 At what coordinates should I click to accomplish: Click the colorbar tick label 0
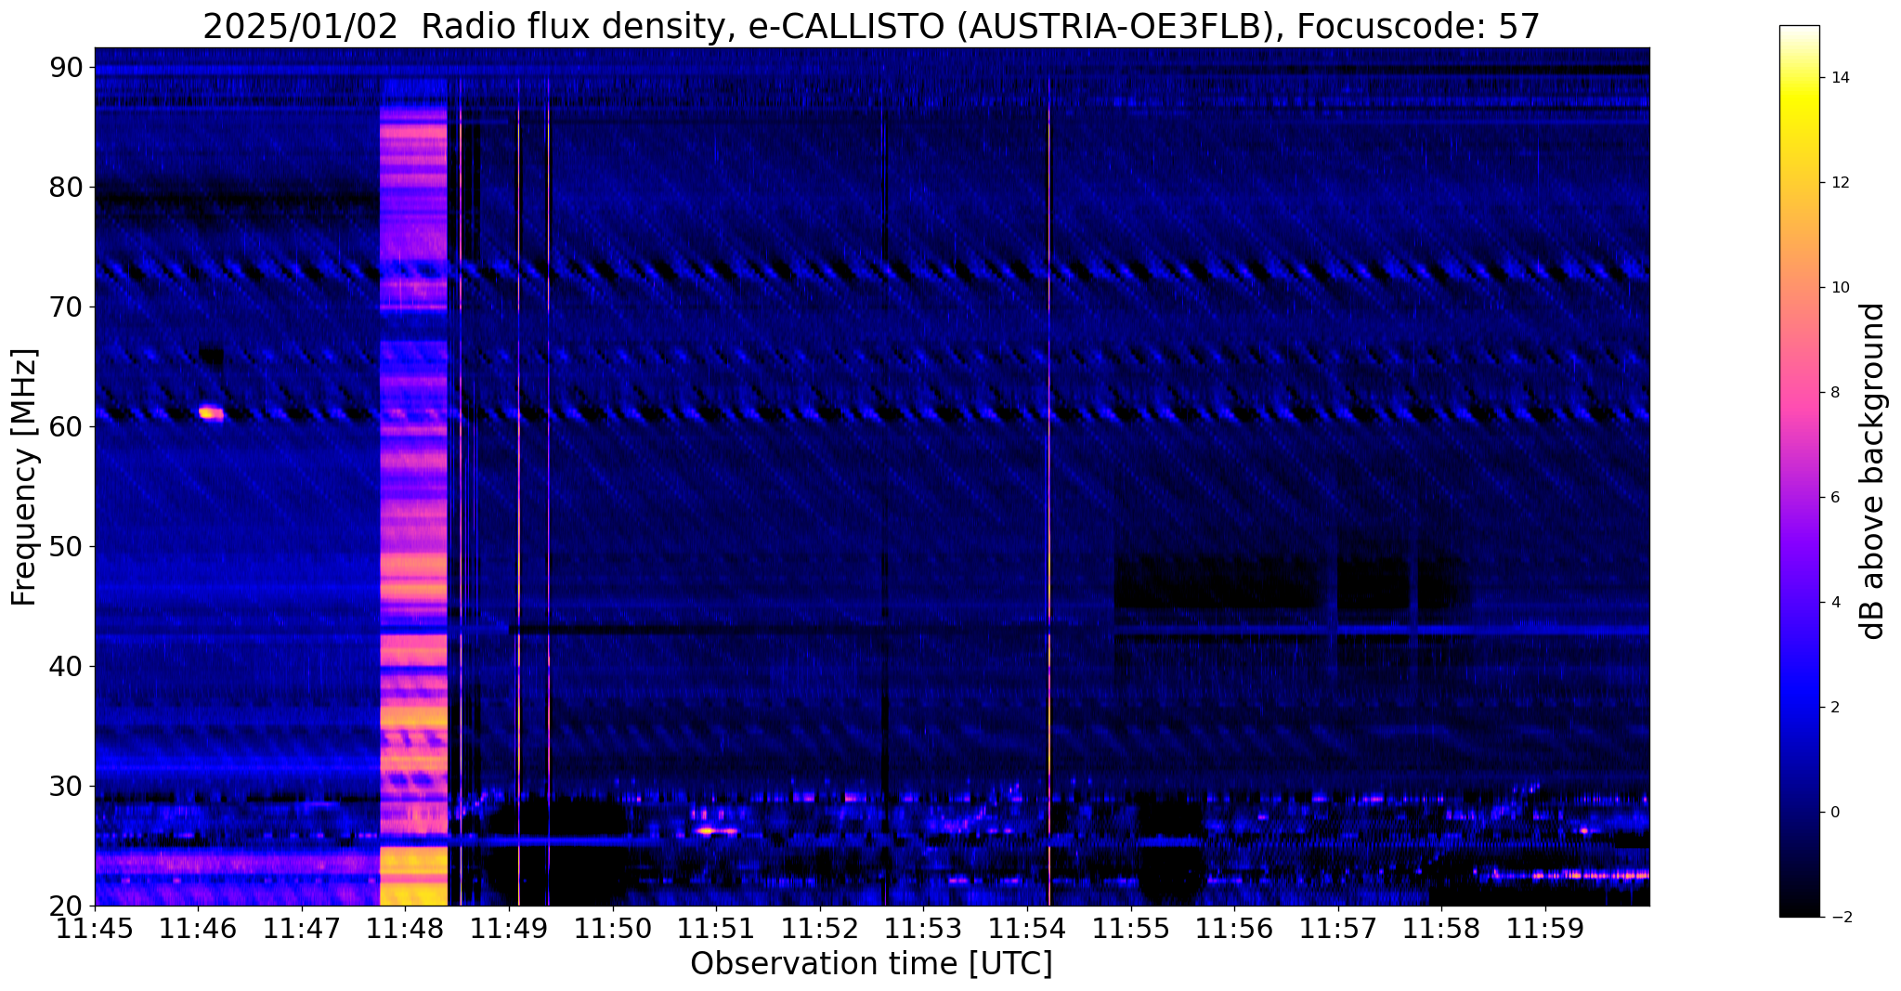(1835, 813)
